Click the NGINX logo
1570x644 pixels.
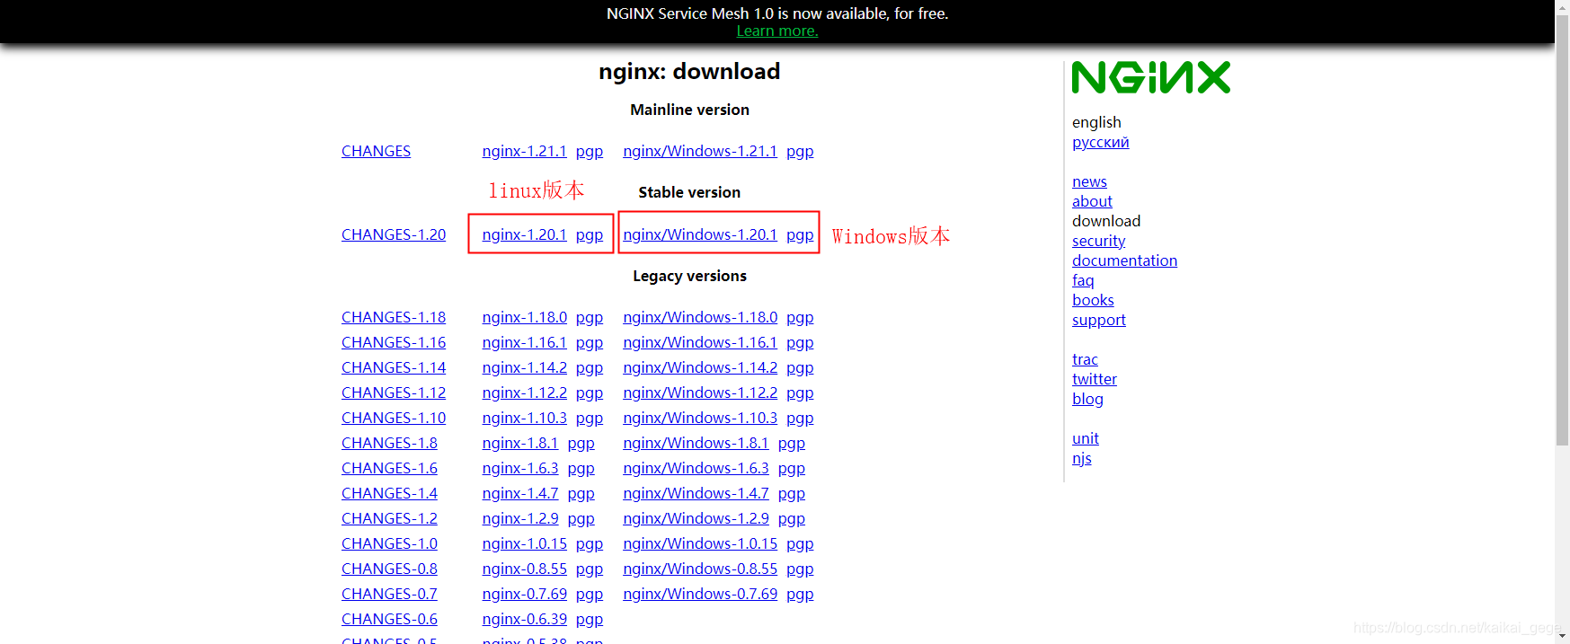pos(1151,77)
